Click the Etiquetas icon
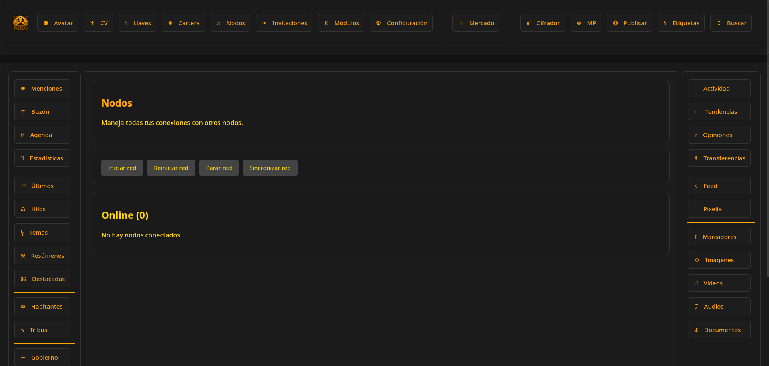Viewport: 769px width, 366px height. (665, 23)
